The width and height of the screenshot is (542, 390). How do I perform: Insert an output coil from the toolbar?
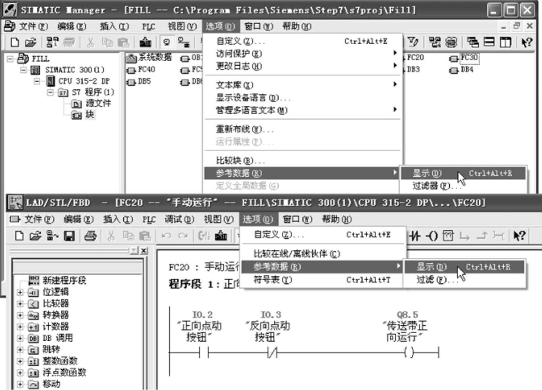[432, 235]
